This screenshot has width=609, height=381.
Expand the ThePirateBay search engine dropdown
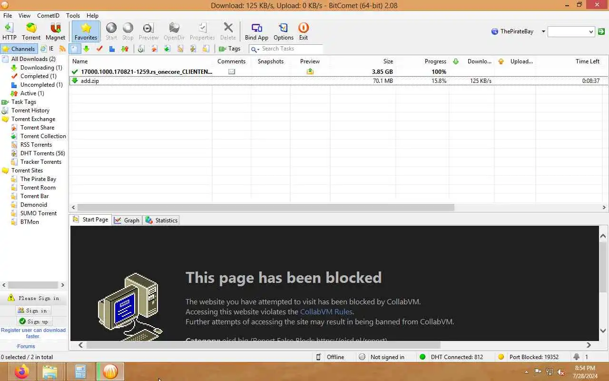pos(543,31)
